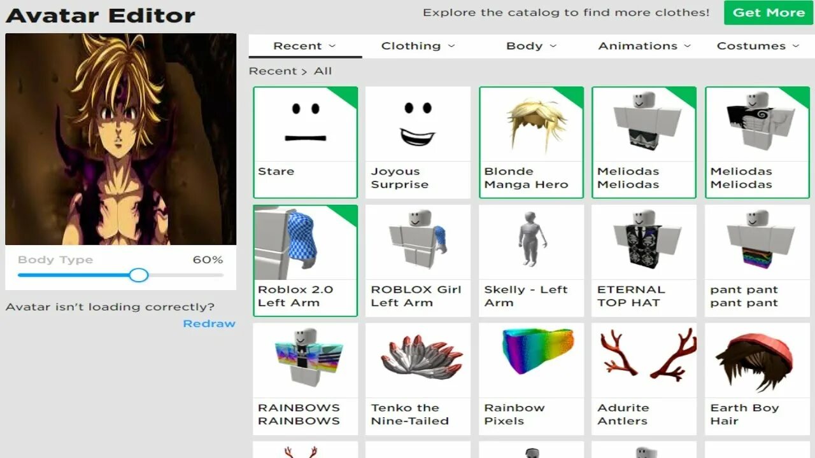The image size is (815, 458).
Task: Open the Body tab
Action: (532, 46)
